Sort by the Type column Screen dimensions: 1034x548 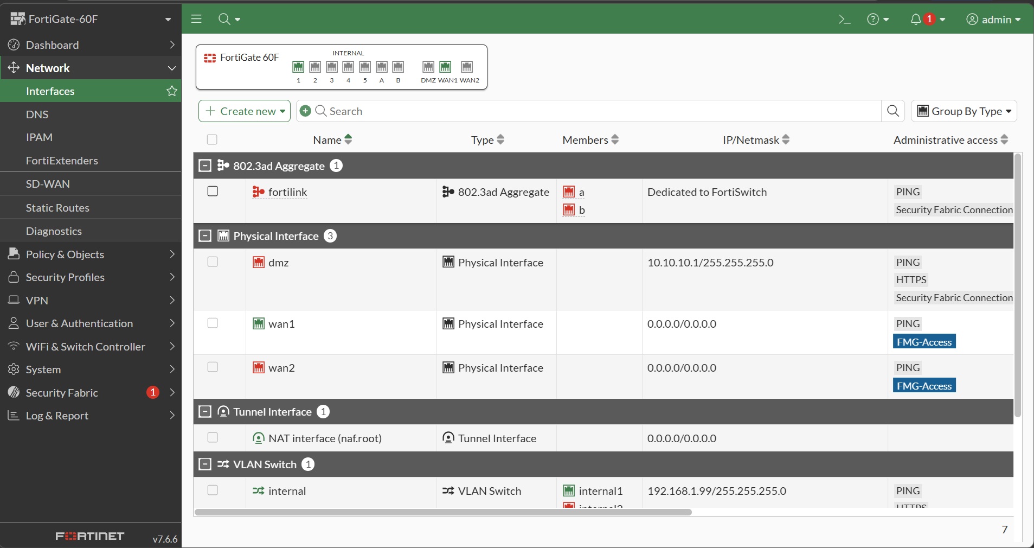pos(487,140)
